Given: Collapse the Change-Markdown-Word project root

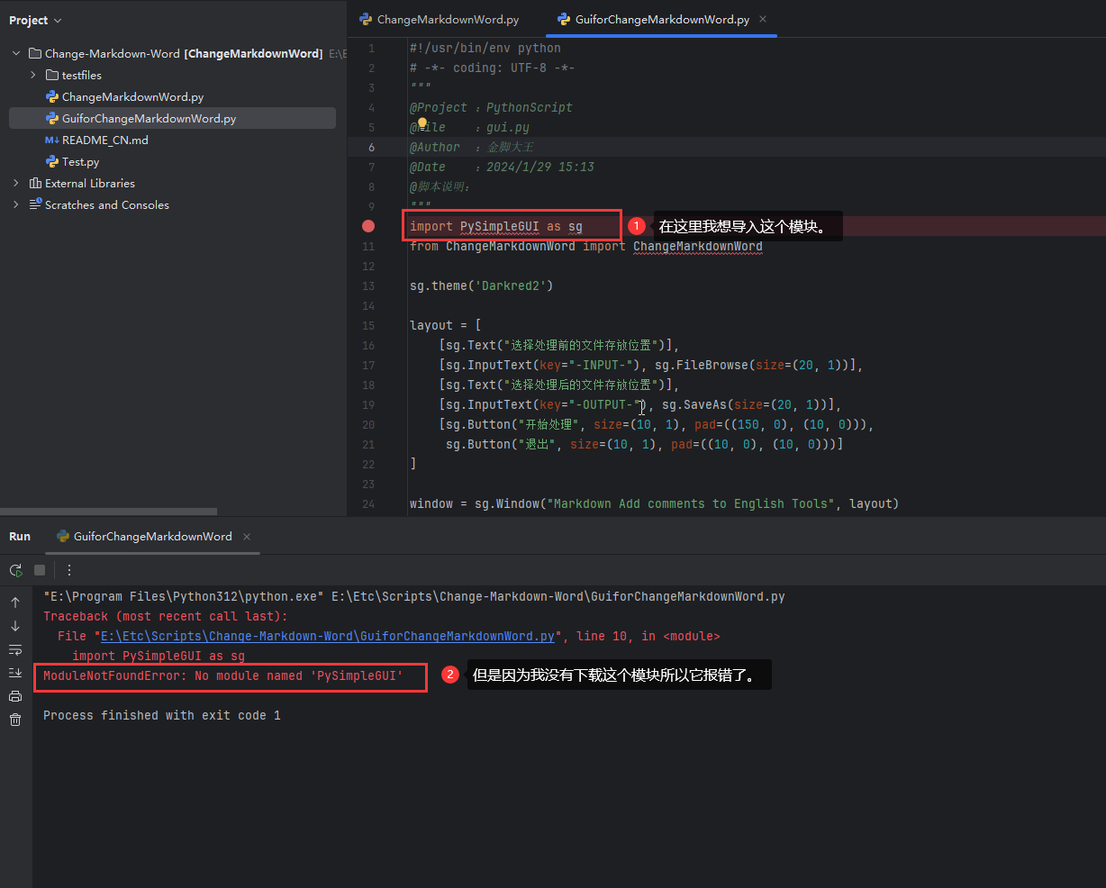Looking at the screenshot, I should pos(16,53).
